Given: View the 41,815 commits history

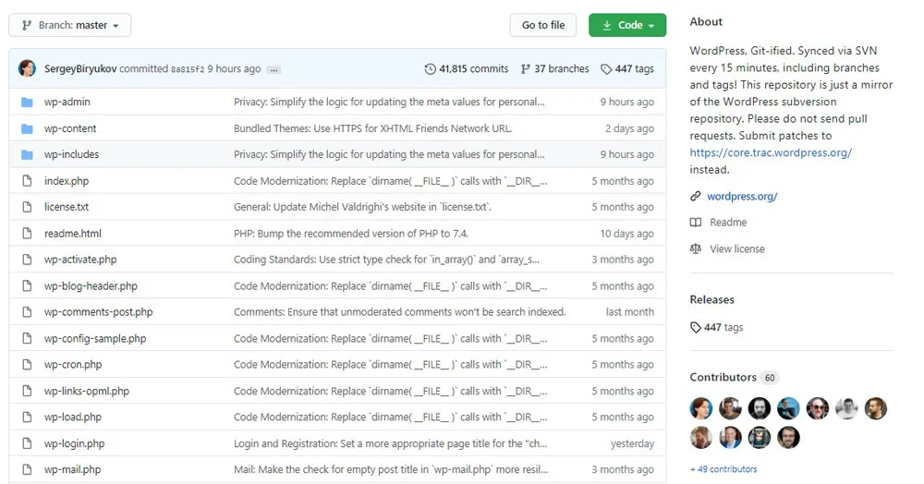Looking at the screenshot, I should point(473,69).
